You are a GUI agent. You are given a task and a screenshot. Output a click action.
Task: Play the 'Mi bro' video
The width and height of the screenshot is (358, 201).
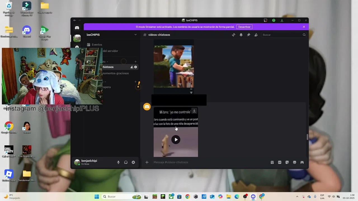click(176, 140)
